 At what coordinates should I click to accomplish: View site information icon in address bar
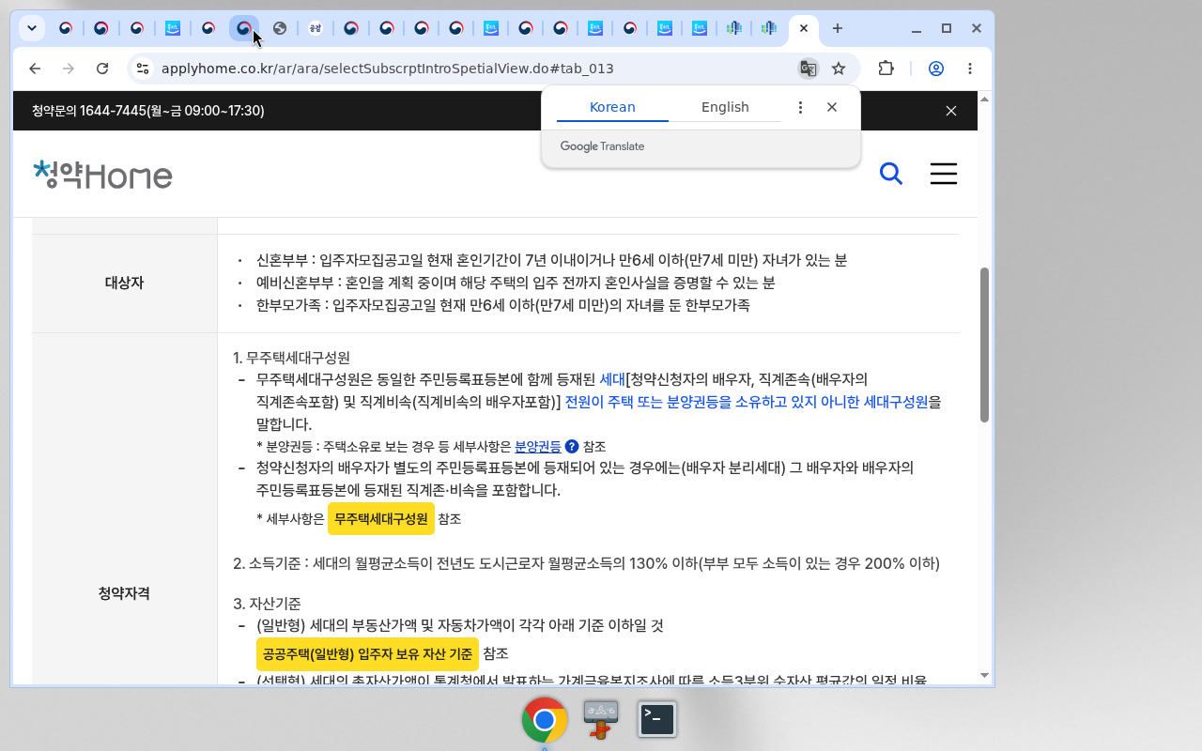(x=142, y=69)
